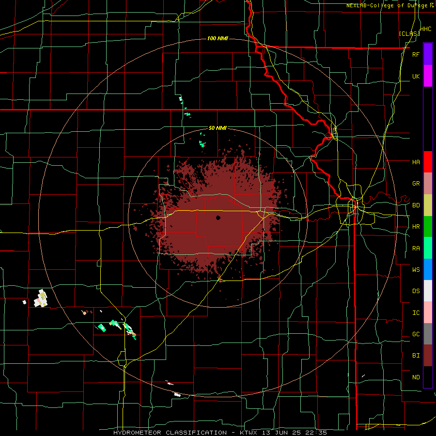Click the IC legend label
Image resolution: width=436 pixels, height=436 pixels.
click(416, 313)
